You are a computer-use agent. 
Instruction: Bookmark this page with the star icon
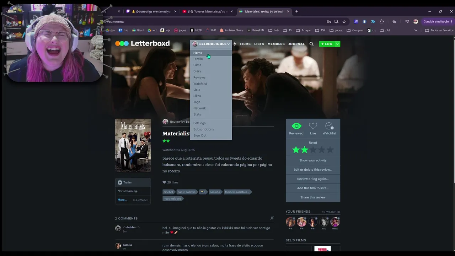click(344, 22)
